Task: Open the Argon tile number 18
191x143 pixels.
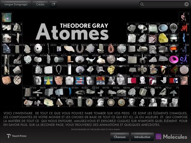Action: [x=184, y=38]
